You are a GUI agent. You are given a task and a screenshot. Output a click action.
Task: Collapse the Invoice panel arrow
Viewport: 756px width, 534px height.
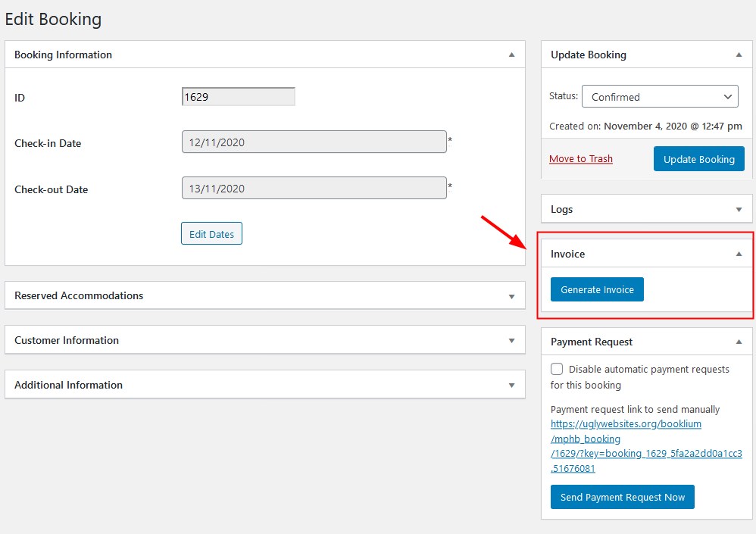(739, 254)
